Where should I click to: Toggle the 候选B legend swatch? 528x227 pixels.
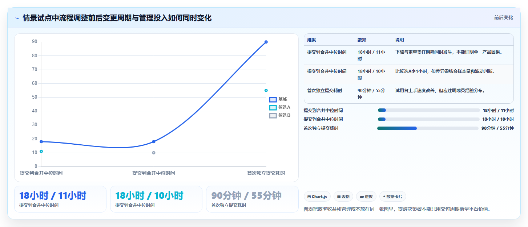[x=273, y=115]
